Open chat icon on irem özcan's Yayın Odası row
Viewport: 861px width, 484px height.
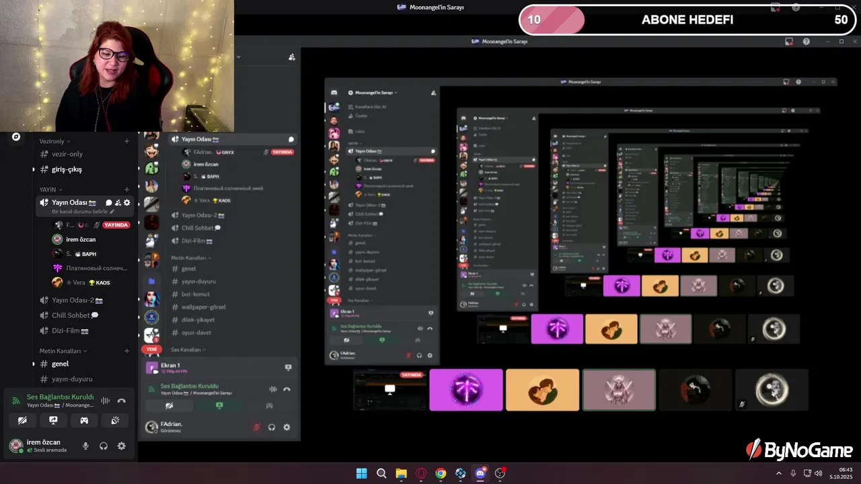109,202
